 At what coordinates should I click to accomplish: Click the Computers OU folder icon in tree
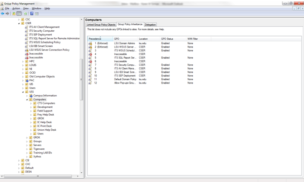31,99
